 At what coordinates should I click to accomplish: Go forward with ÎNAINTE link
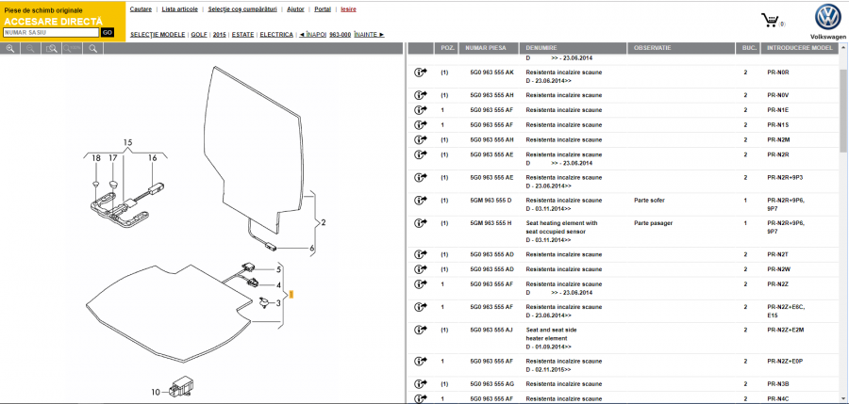tap(369, 34)
